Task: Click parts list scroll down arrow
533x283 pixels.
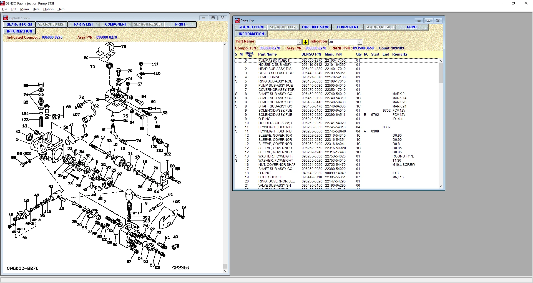Action: (441, 186)
